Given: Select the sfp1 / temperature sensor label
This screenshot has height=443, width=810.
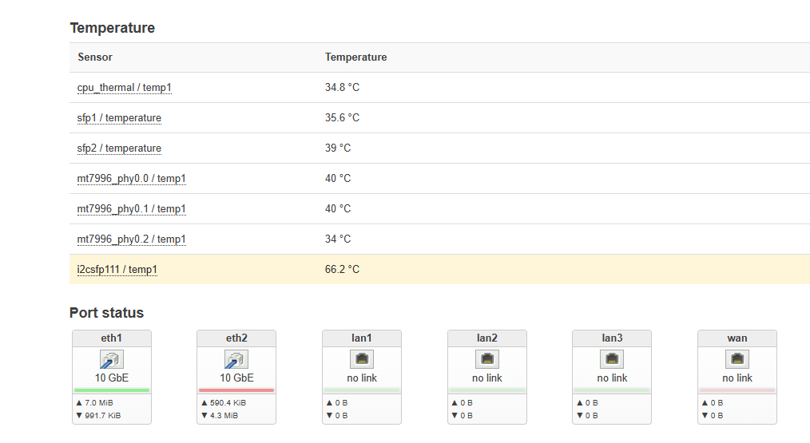Looking at the screenshot, I should [119, 118].
